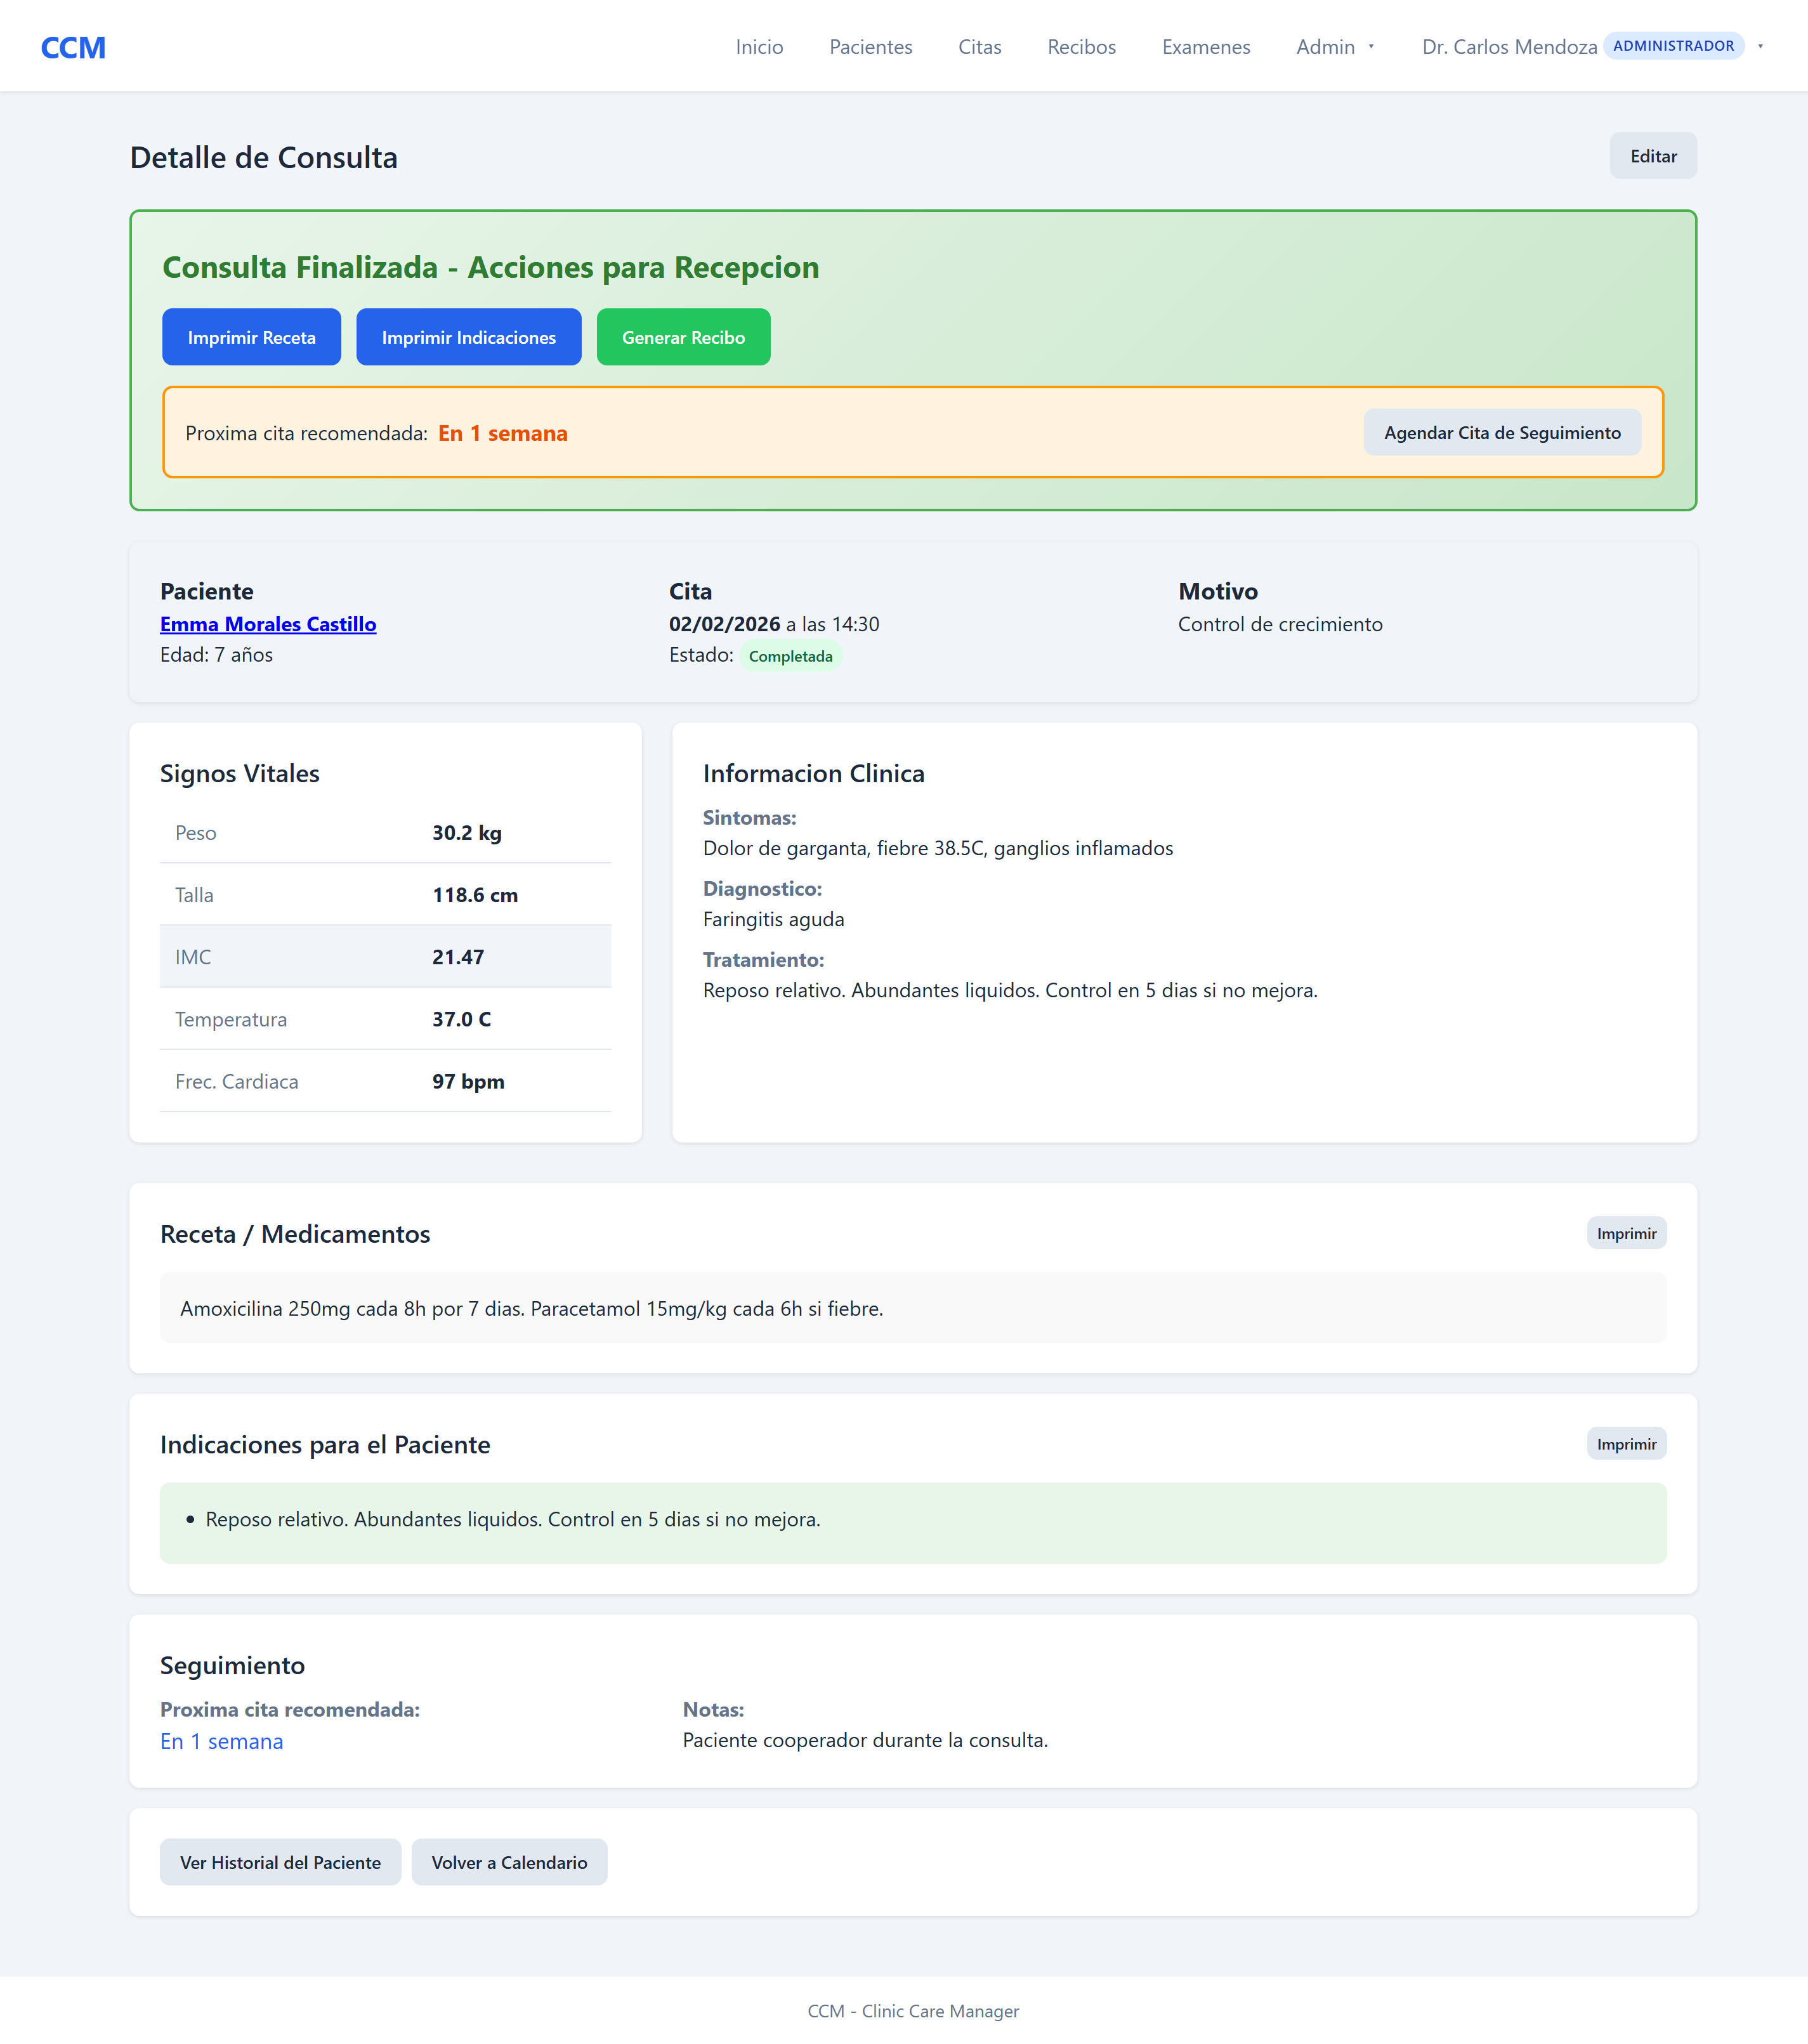Click Volver a Calendario button
The width and height of the screenshot is (1808, 2044).
tap(509, 1862)
